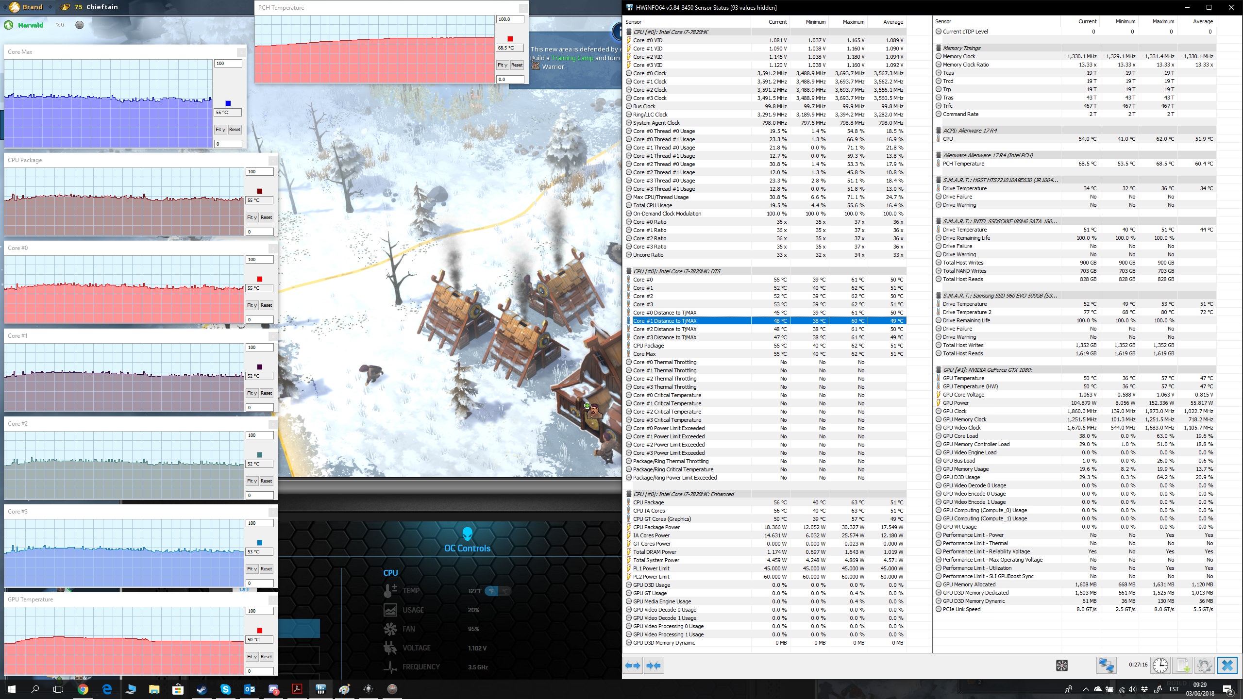Open fan control icon in HWiNFO
The width and height of the screenshot is (1243, 699).
pos(1062,666)
